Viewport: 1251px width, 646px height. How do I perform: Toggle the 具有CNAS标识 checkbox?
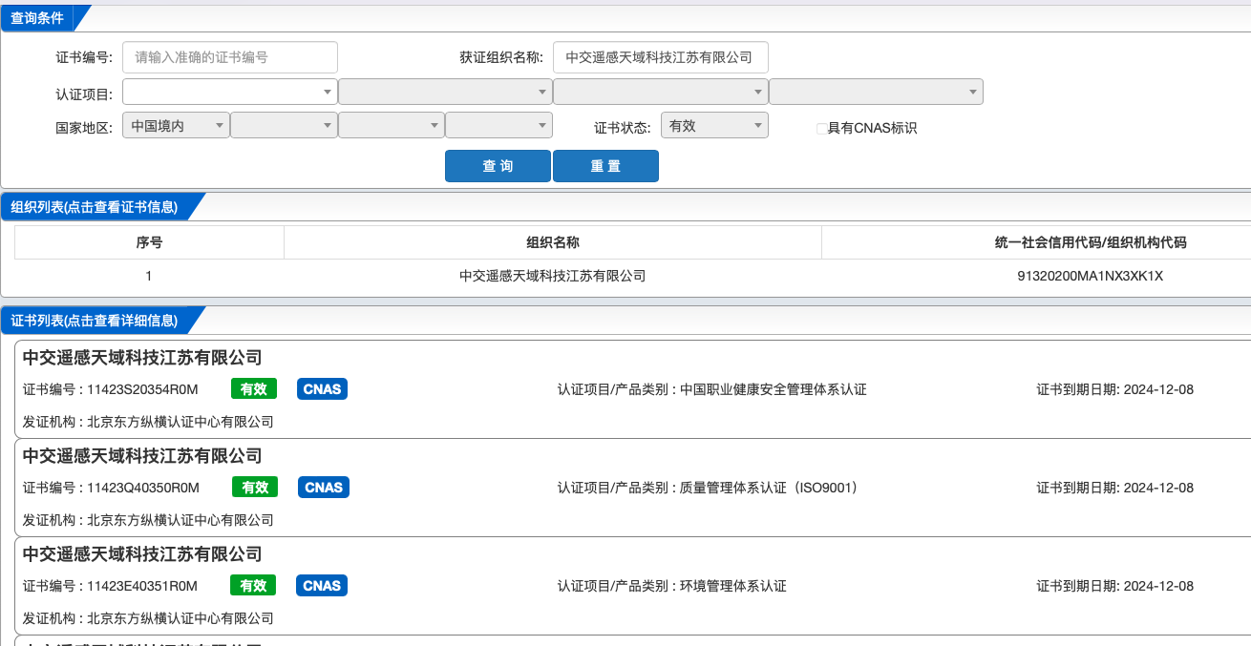[x=821, y=129]
